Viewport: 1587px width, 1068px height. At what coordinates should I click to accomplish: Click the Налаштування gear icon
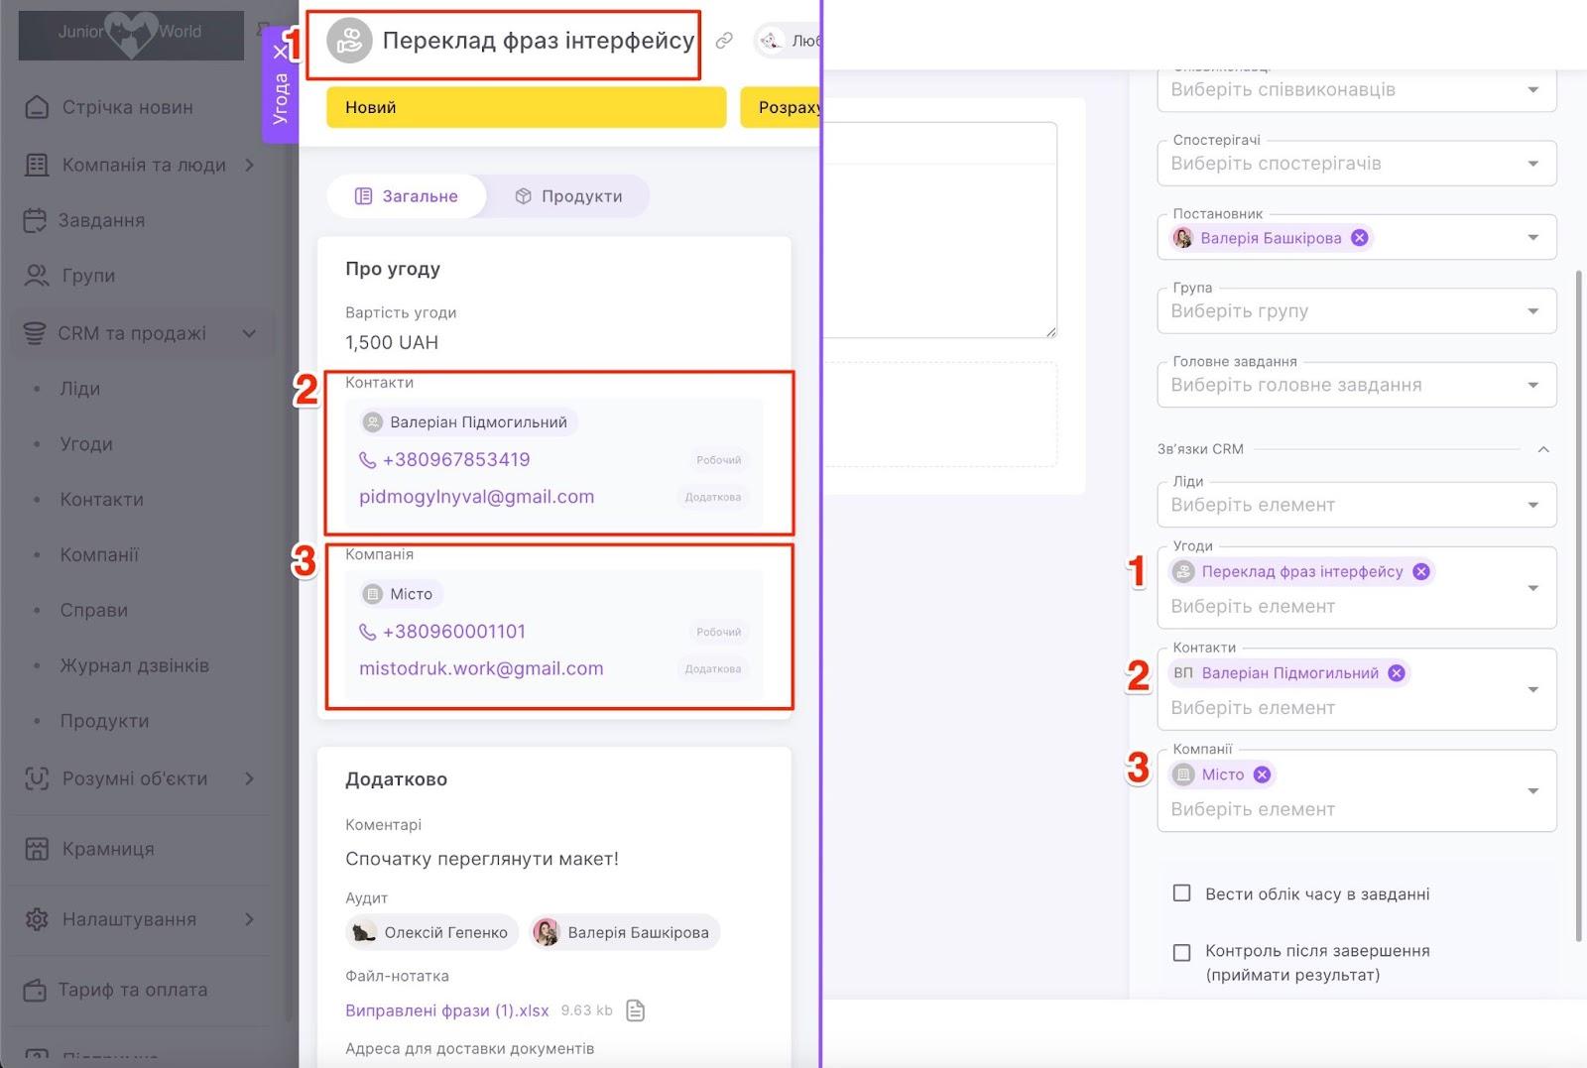point(37,919)
